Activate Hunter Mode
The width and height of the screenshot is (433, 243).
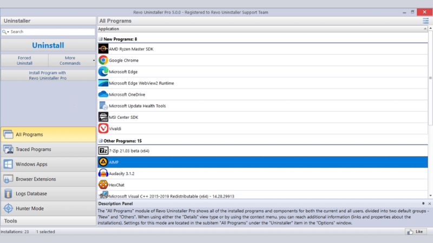pos(48,208)
